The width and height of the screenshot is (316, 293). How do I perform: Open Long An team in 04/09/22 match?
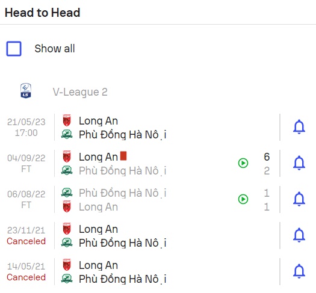[x=98, y=157]
